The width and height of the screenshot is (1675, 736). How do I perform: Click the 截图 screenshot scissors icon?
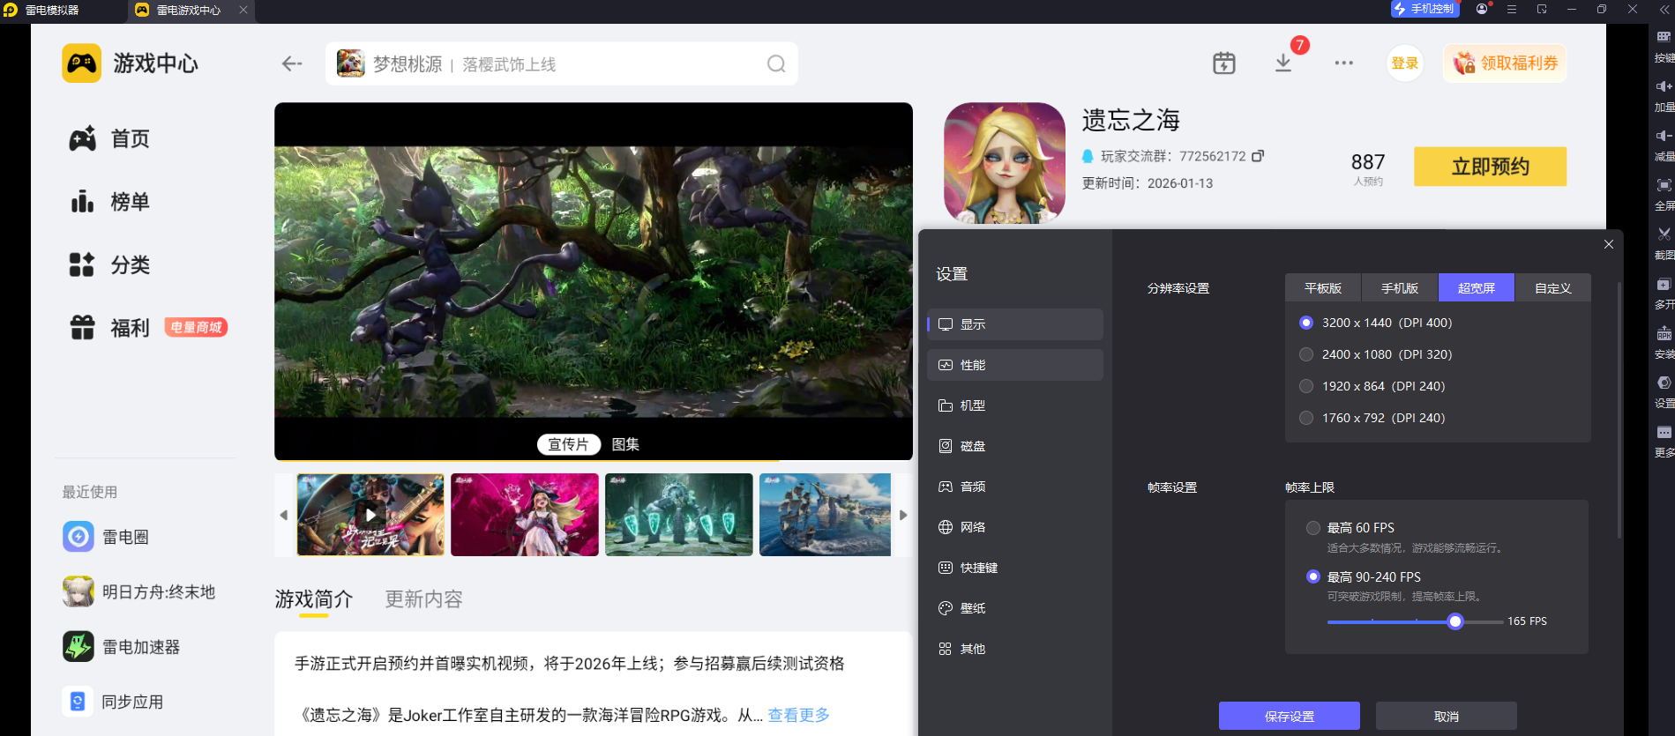pyautogui.click(x=1664, y=234)
